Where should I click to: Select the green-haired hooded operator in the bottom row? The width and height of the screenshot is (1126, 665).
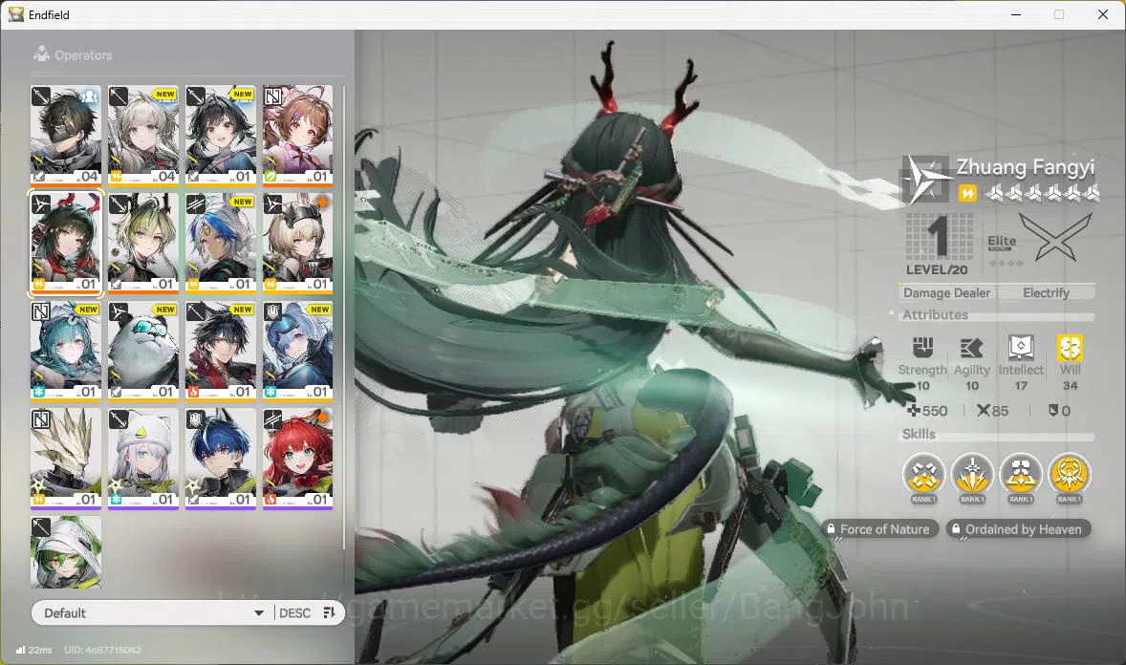pyautogui.click(x=66, y=552)
